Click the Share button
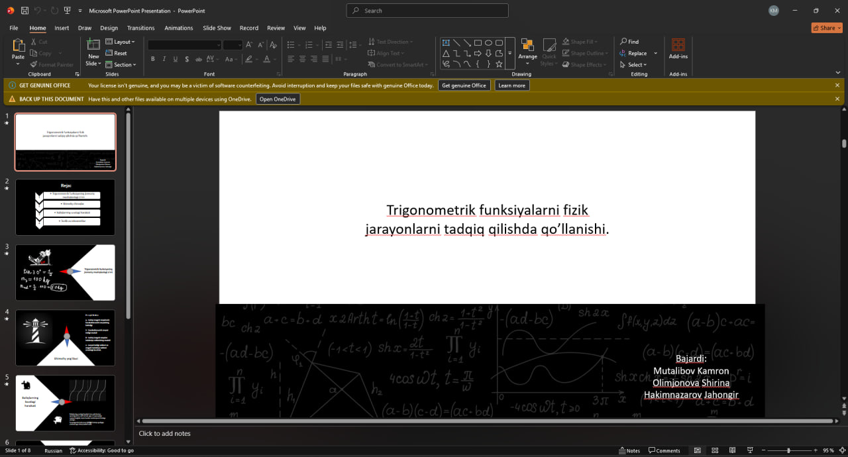The image size is (848, 457). 827,28
